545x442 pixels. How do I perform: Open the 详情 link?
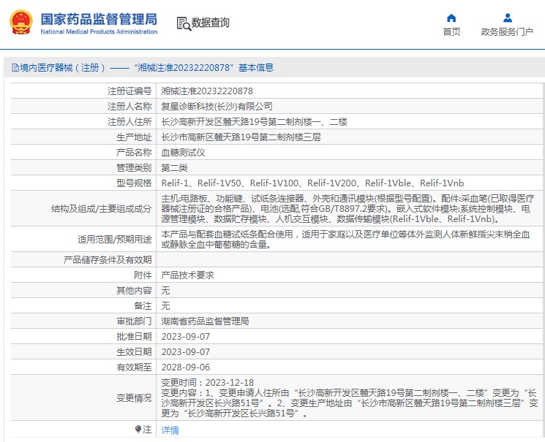170,430
